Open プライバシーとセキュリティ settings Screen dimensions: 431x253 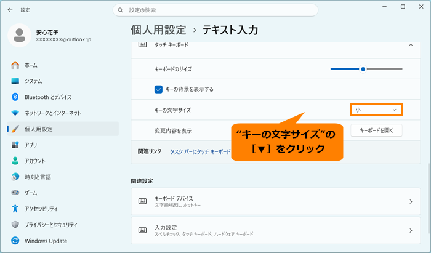click(63, 225)
